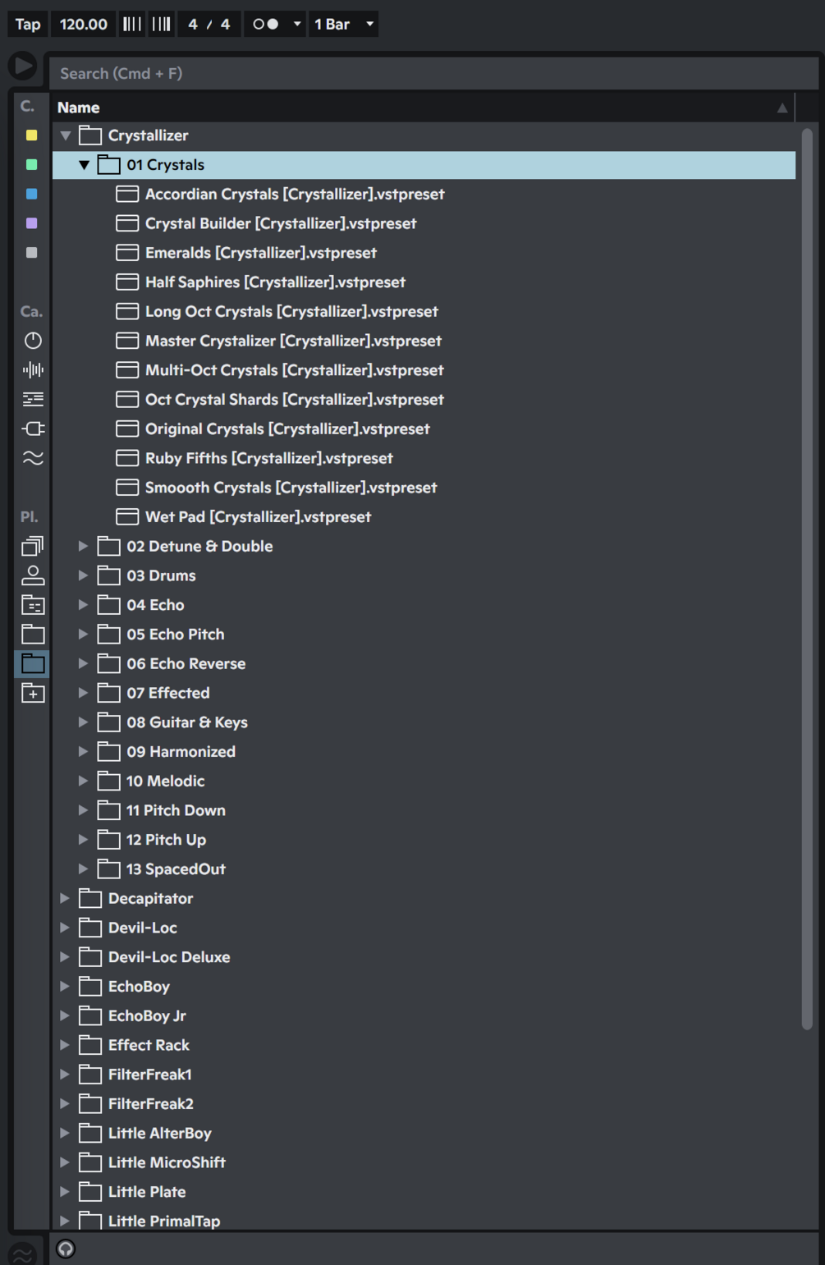825x1265 pixels.
Task: Select the unhighlighted folder place icon
Action: [x=33, y=634]
